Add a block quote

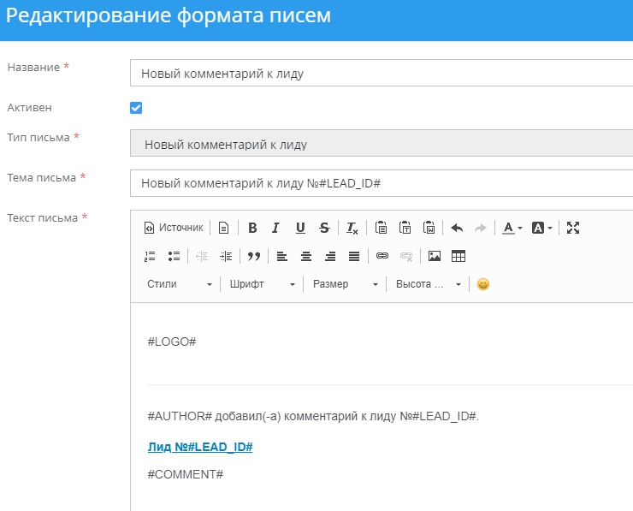point(253,256)
